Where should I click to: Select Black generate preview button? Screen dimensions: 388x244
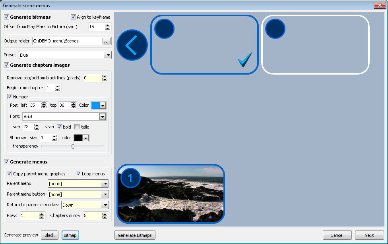pos(50,235)
